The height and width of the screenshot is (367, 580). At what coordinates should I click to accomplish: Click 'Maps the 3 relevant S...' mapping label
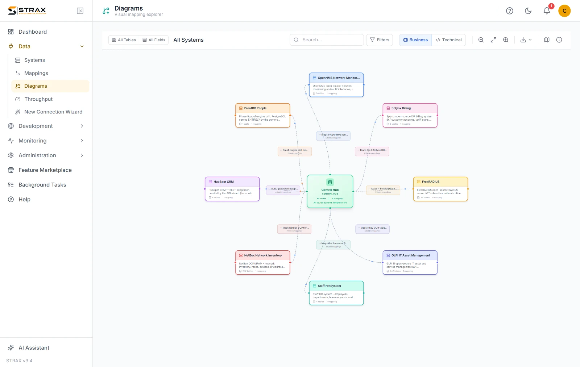point(333,245)
